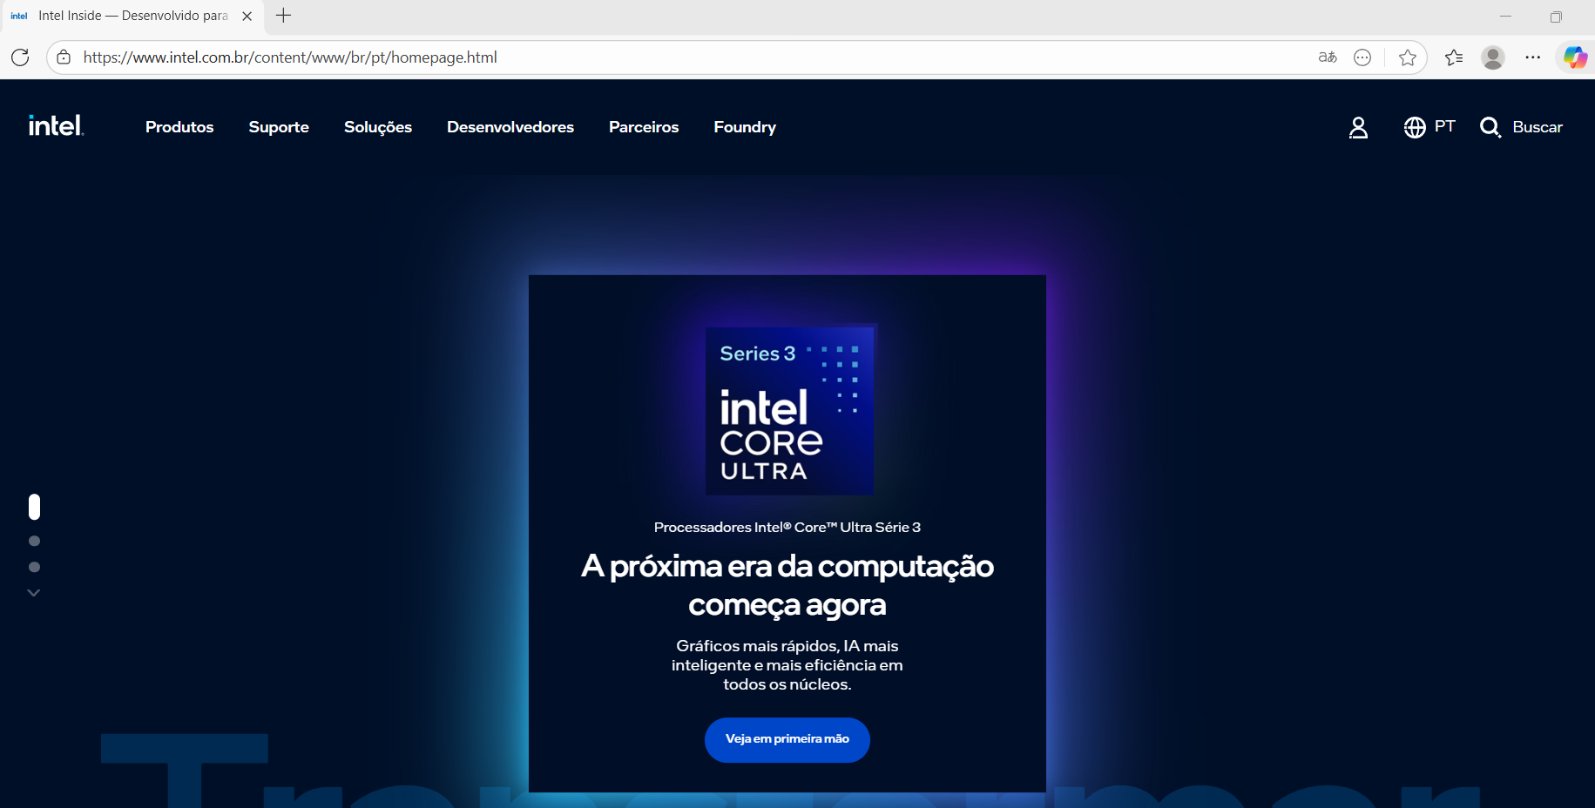Launch the Copilot sidebar icon

[1575, 57]
